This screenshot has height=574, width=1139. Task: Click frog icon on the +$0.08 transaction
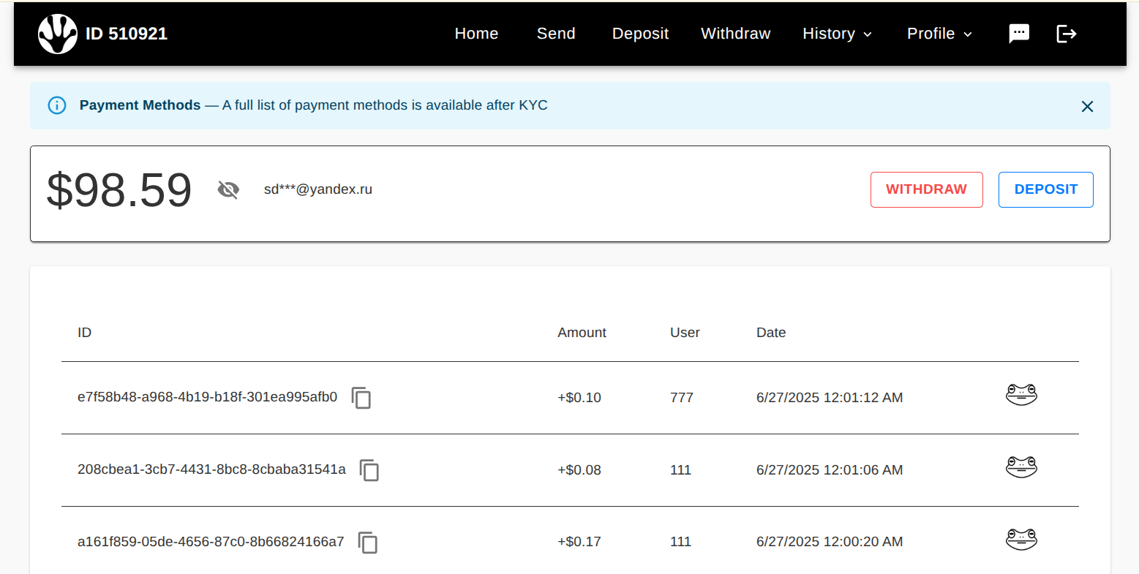coord(1021,467)
